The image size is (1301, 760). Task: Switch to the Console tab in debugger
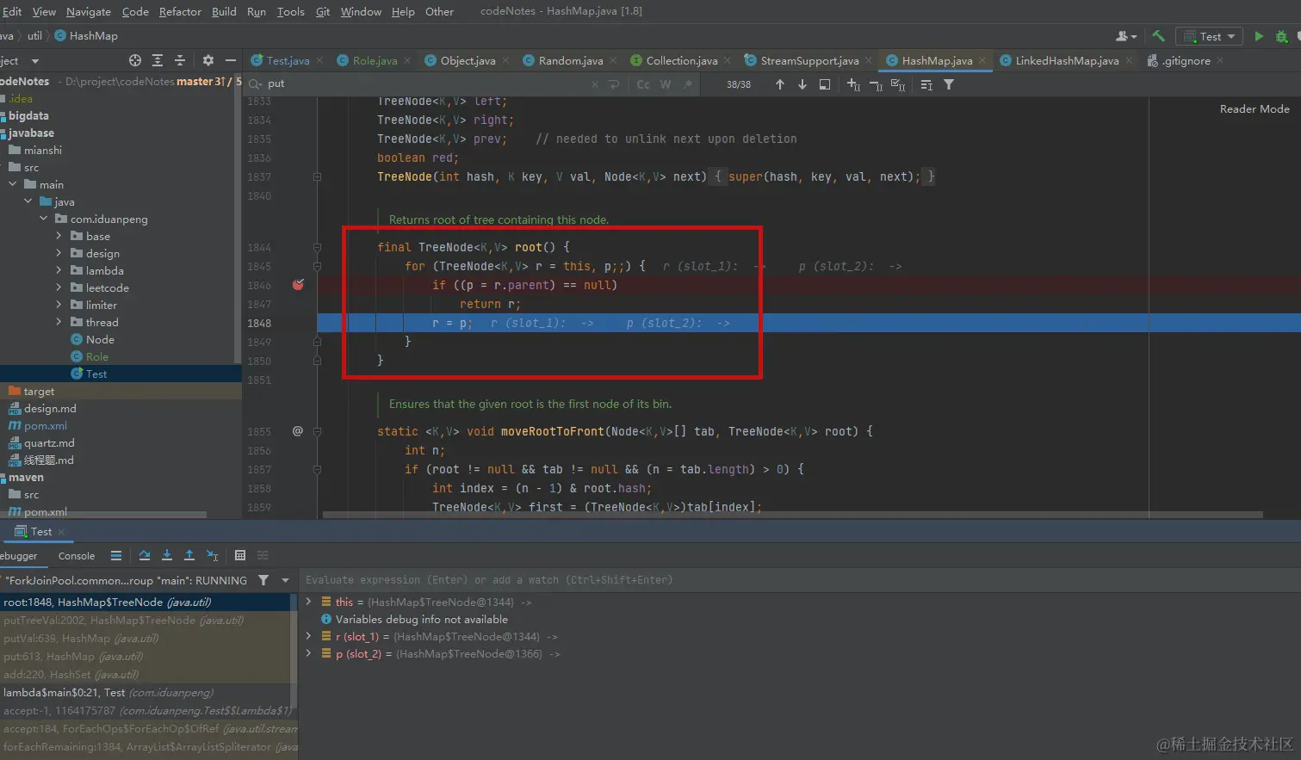click(77, 556)
